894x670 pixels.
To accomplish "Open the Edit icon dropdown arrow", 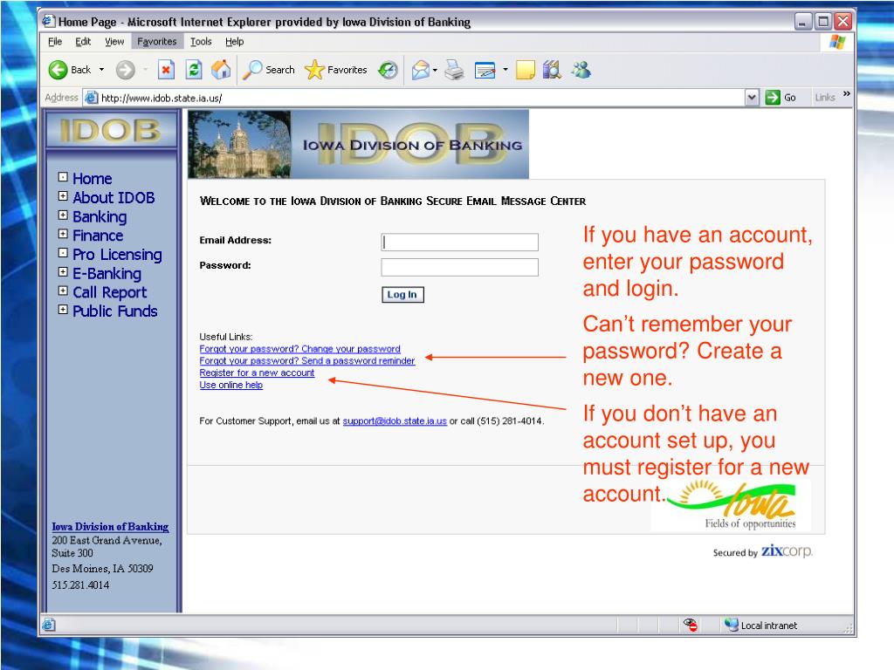I will click(x=505, y=70).
